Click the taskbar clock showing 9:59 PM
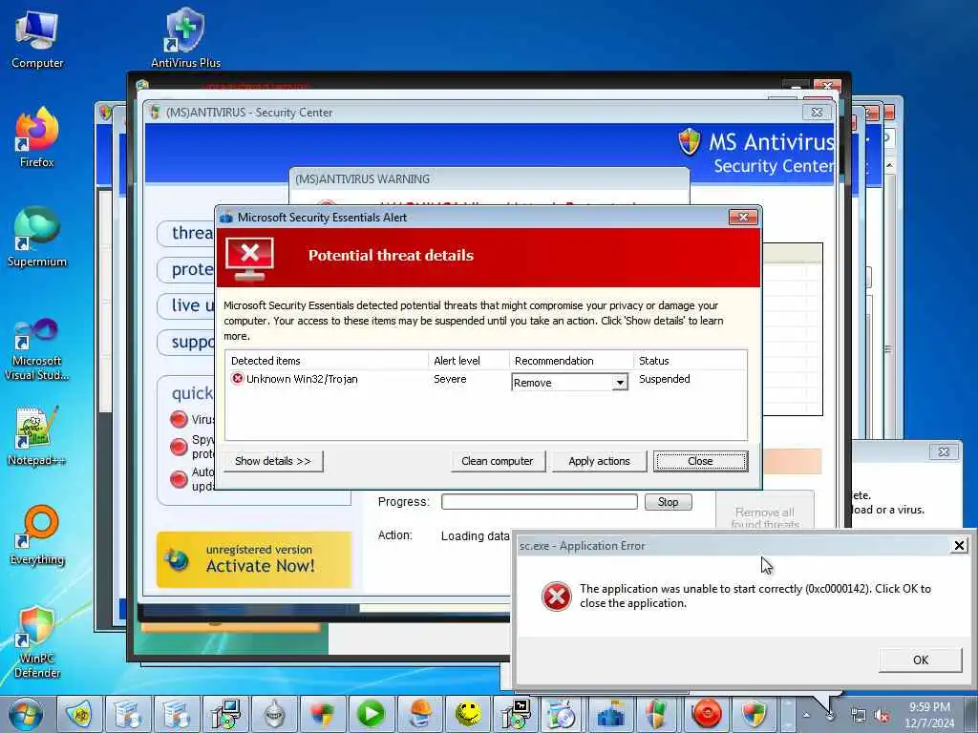This screenshot has width=978, height=733. [x=929, y=715]
